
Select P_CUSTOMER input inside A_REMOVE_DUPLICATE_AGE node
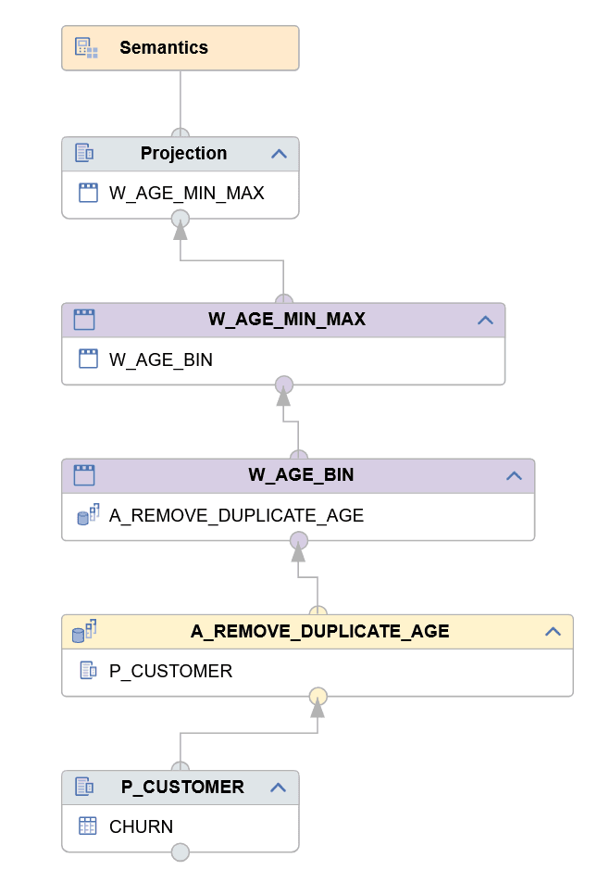(170, 671)
